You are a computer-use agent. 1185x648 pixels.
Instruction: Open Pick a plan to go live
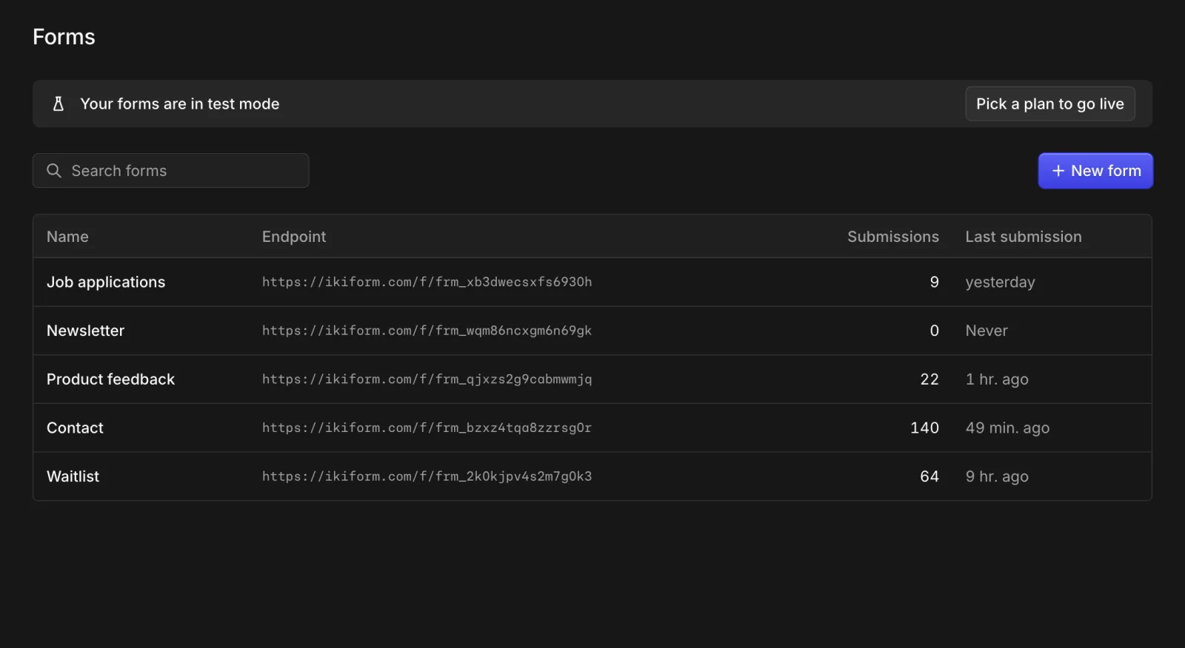(1050, 104)
